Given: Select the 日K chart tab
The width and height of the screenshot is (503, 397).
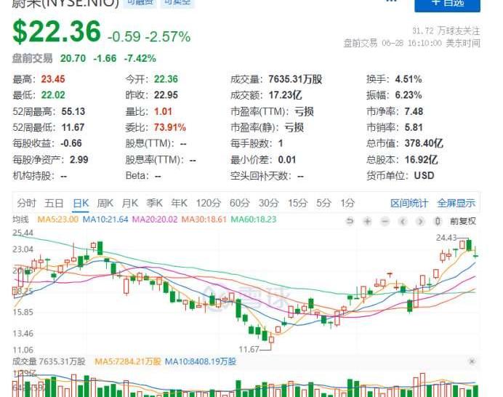Looking at the screenshot, I should pyautogui.click(x=81, y=203).
